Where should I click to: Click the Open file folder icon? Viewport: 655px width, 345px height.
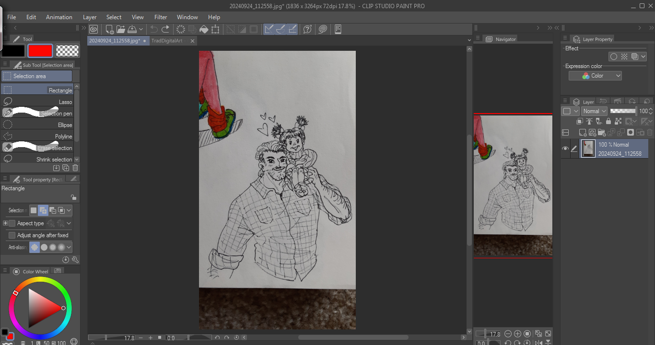point(120,29)
